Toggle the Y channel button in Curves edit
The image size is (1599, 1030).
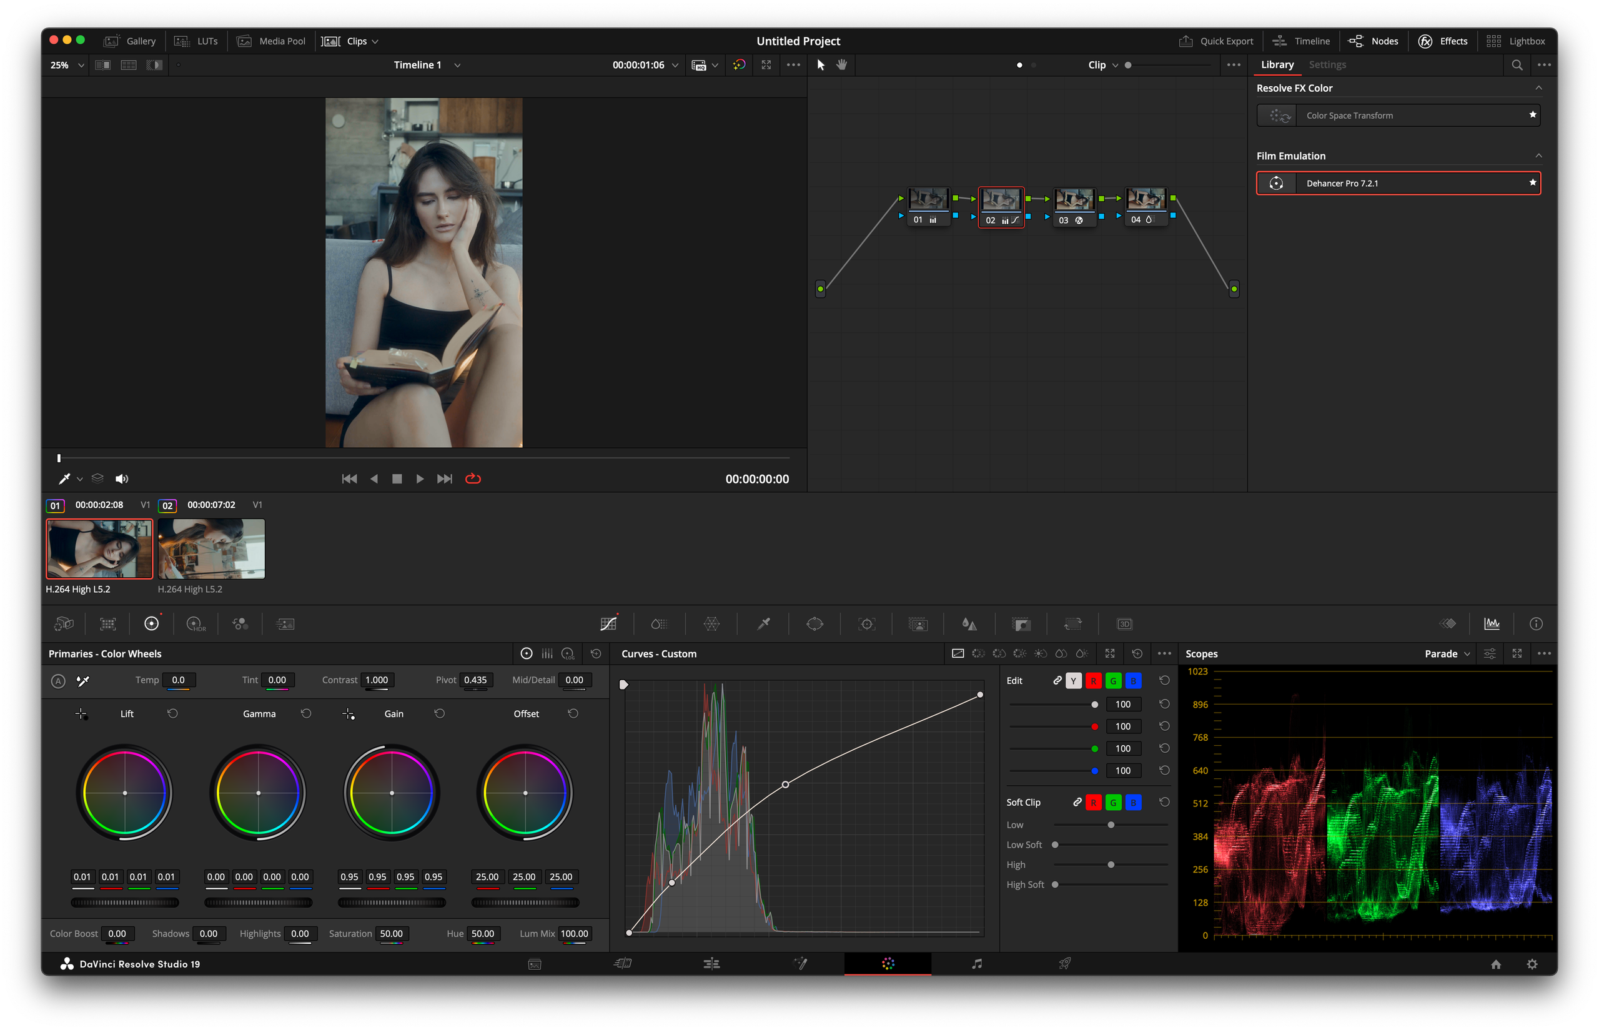1073,680
